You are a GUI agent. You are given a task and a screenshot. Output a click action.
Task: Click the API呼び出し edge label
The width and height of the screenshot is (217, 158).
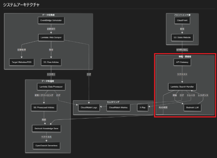(182, 49)
